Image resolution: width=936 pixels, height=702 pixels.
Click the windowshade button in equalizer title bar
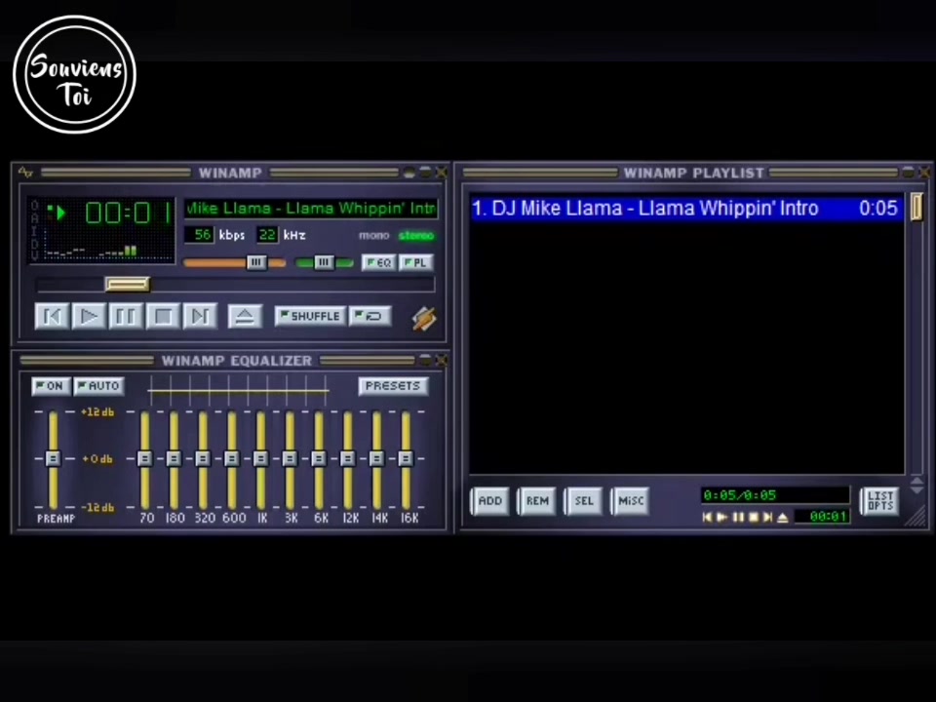(x=425, y=360)
